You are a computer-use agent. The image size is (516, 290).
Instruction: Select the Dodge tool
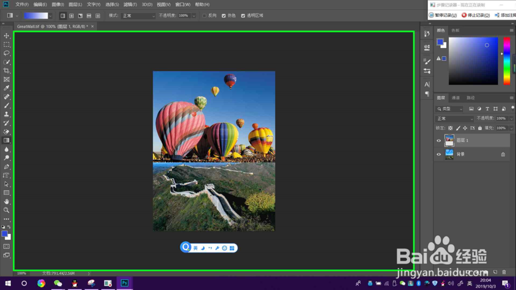(6, 158)
